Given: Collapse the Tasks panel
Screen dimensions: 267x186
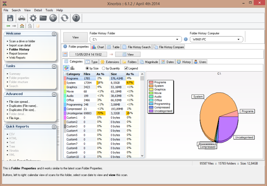Looking at the screenshot, I should (x=54, y=67).
